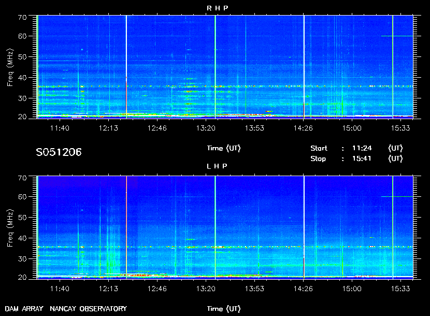Select the S051206 identifier label

click(59, 152)
